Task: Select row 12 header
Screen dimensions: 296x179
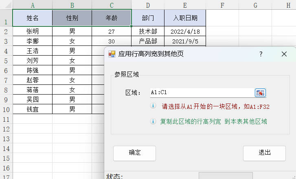Action: (6, 129)
